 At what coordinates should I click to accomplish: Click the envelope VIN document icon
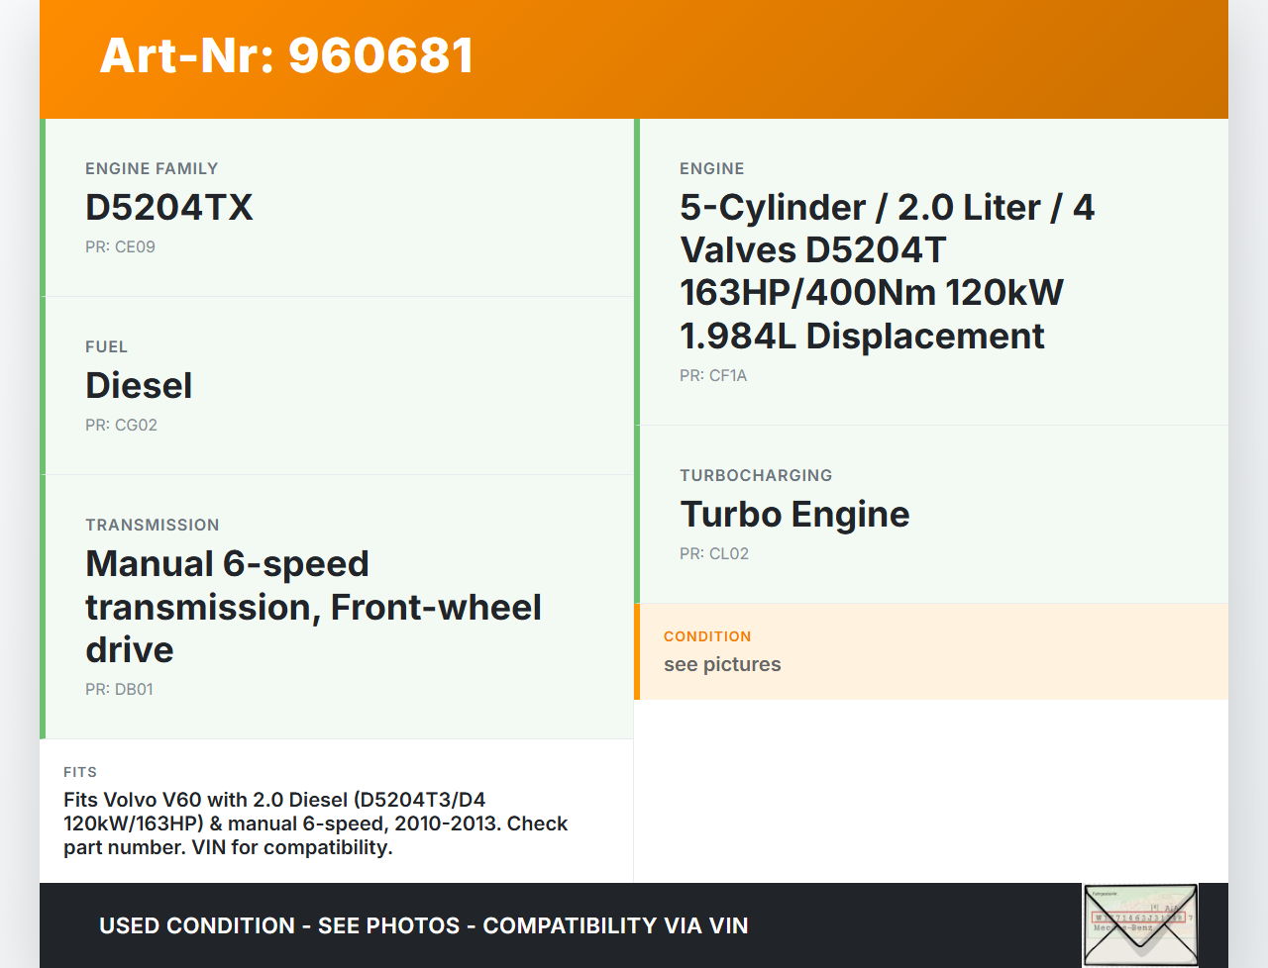(x=1140, y=924)
